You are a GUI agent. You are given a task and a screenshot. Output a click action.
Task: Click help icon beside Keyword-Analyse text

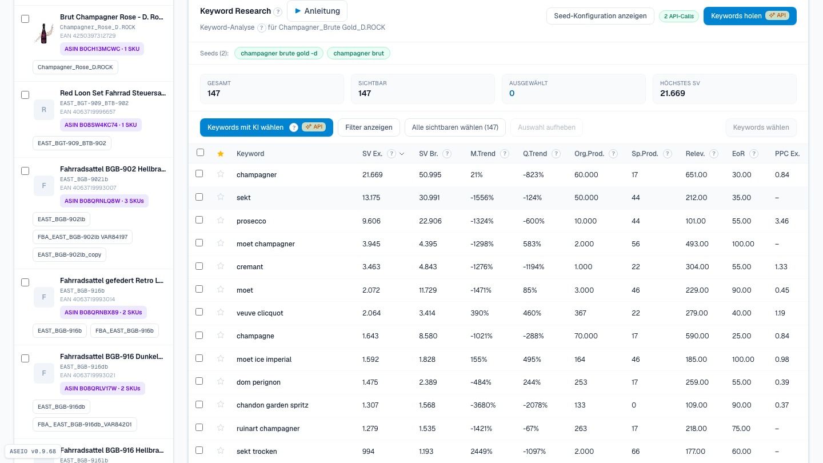pos(262,27)
